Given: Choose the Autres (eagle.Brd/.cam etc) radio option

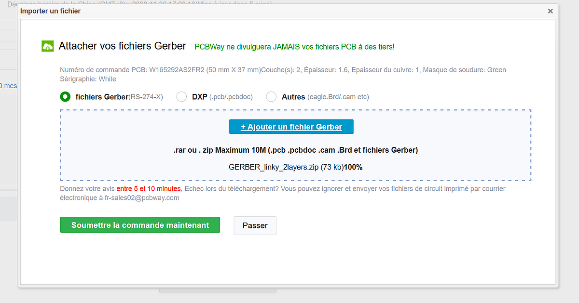Looking at the screenshot, I should point(272,97).
